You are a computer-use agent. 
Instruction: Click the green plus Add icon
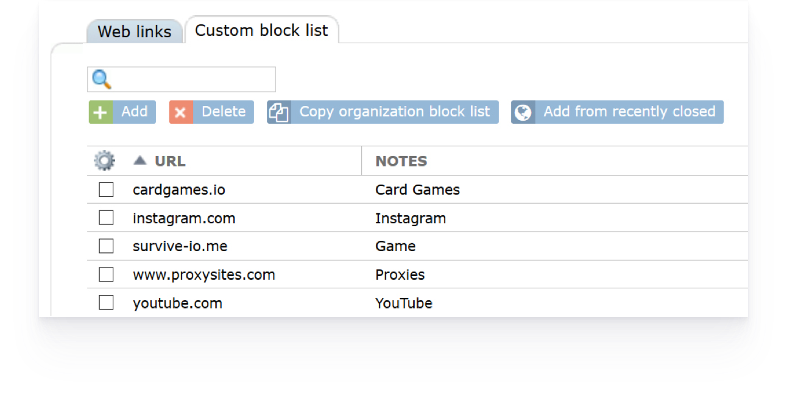pos(101,112)
